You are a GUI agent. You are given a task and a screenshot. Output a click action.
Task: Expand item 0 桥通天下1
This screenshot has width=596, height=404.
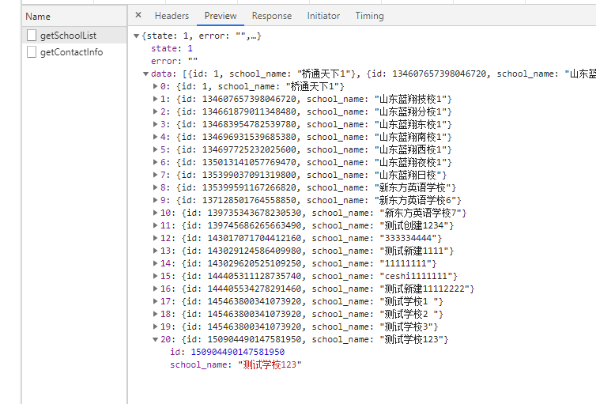[x=155, y=86]
